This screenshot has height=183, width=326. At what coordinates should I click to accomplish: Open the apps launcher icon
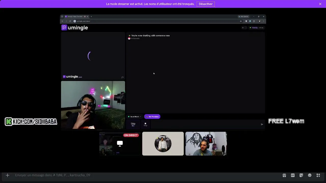[x=318, y=175]
